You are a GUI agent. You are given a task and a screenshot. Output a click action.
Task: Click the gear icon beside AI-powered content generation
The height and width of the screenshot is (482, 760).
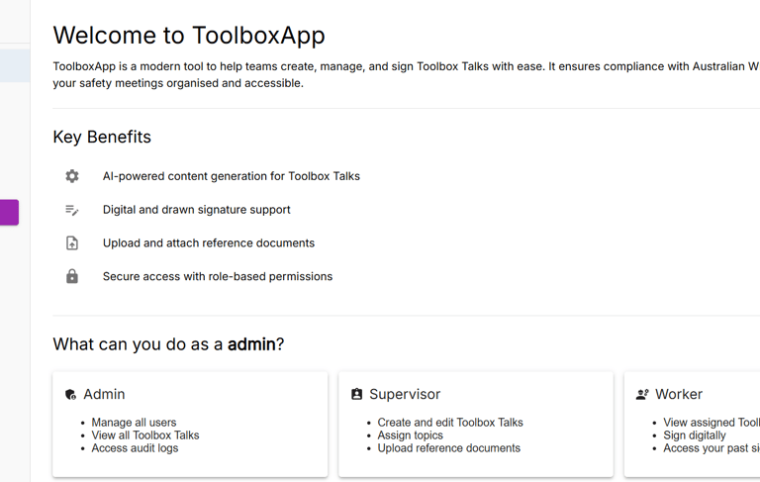click(x=71, y=176)
